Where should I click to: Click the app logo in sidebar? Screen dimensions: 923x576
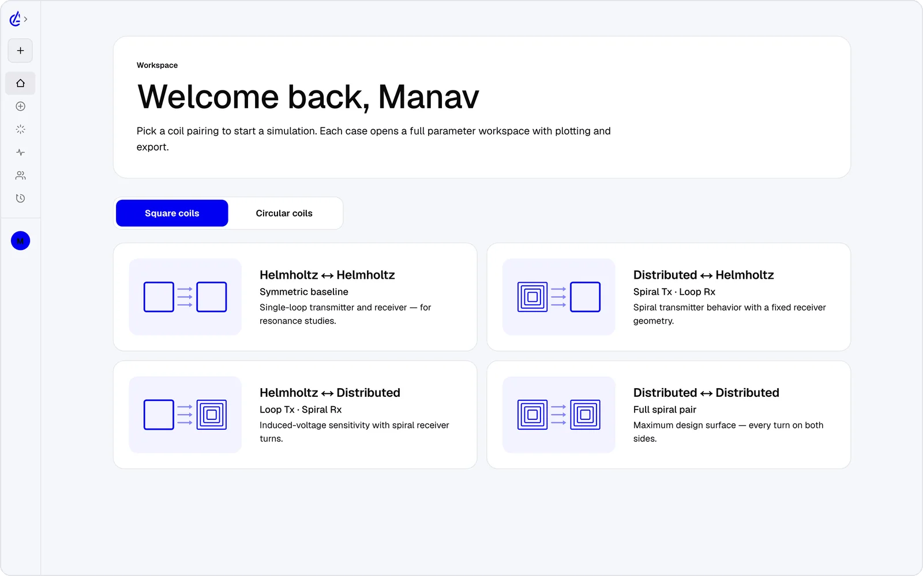[15, 19]
